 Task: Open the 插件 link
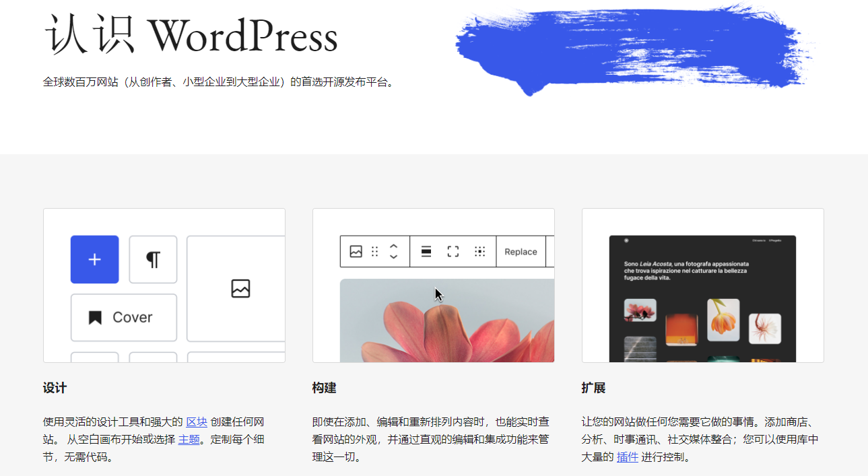coord(627,457)
